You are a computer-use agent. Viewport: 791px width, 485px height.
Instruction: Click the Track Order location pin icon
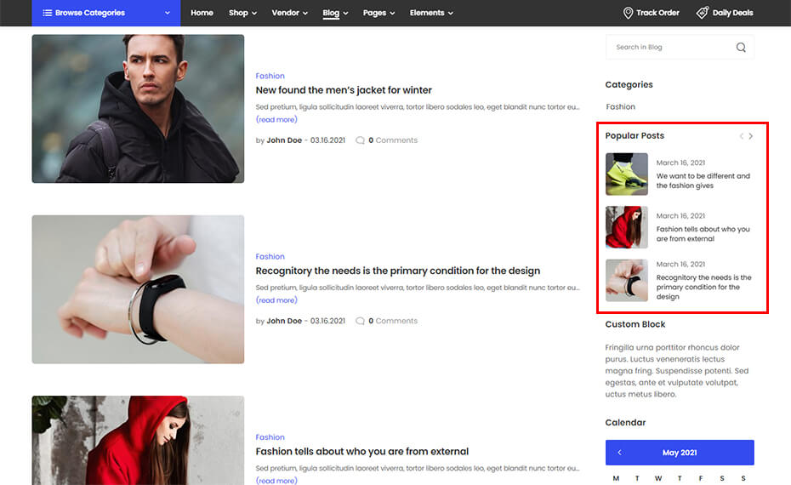(x=628, y=13)
